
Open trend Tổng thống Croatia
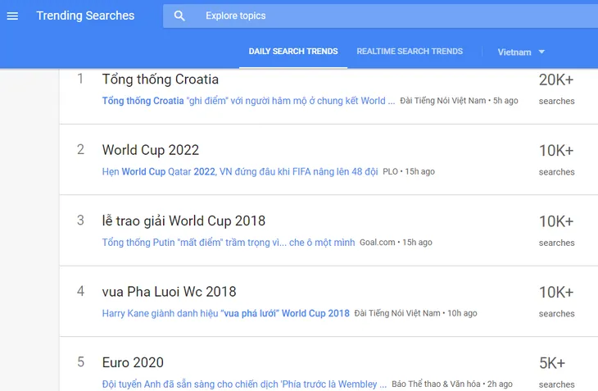tap(161, 80)
